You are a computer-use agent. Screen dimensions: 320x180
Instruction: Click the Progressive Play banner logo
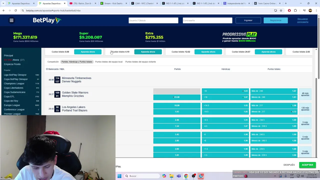click(x=239, y=37)
